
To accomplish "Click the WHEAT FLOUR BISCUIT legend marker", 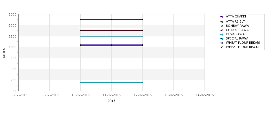I will 222,47.
